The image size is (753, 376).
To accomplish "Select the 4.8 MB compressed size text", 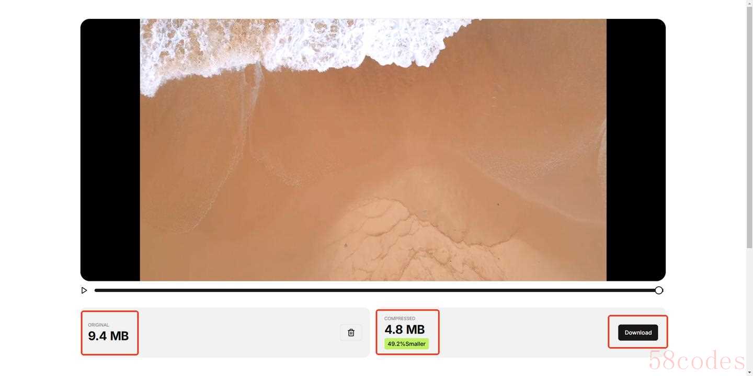I will point(405,329).
